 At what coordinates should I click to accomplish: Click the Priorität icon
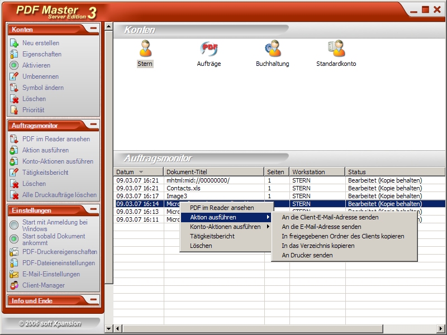(x=15, y=109)
